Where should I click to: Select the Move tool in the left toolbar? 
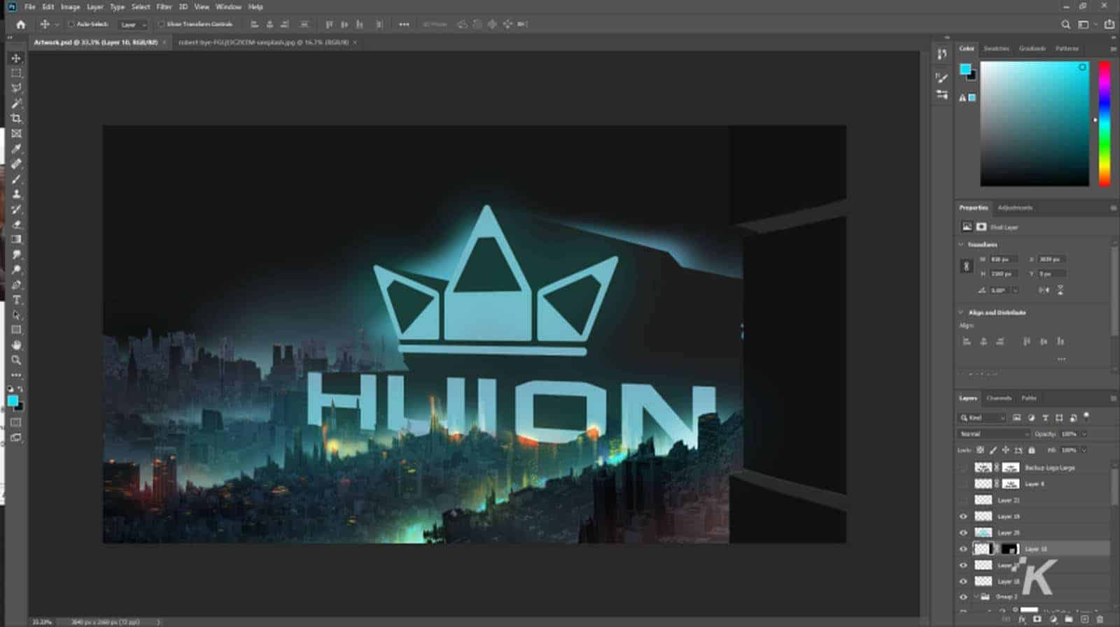click(x=16, y=58)
